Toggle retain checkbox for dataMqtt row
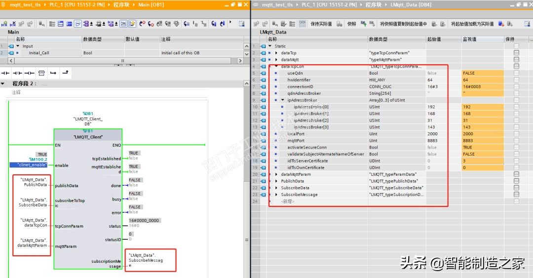Screen dimensions: 533x278 (x=516, y=60)
